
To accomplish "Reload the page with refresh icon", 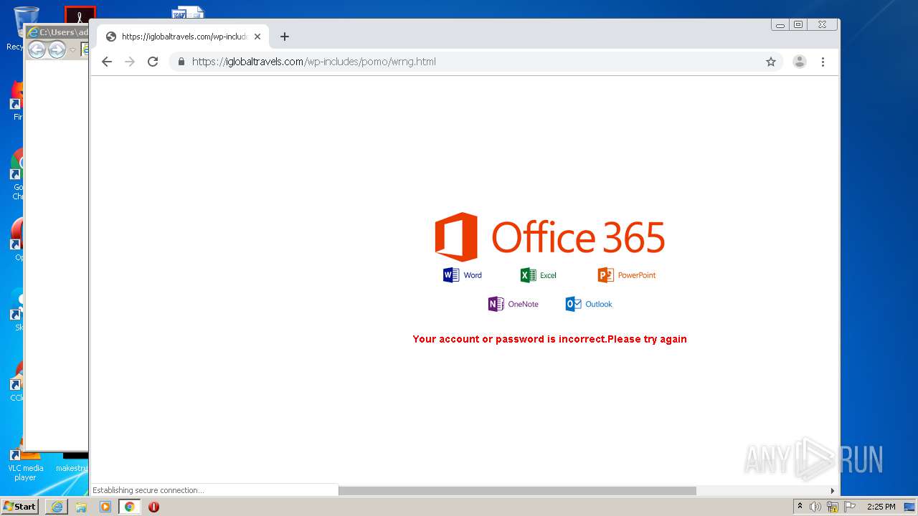I will point(153,62).
